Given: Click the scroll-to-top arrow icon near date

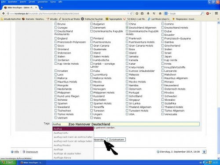Looking at the screenshot, I should coord(204,152).
